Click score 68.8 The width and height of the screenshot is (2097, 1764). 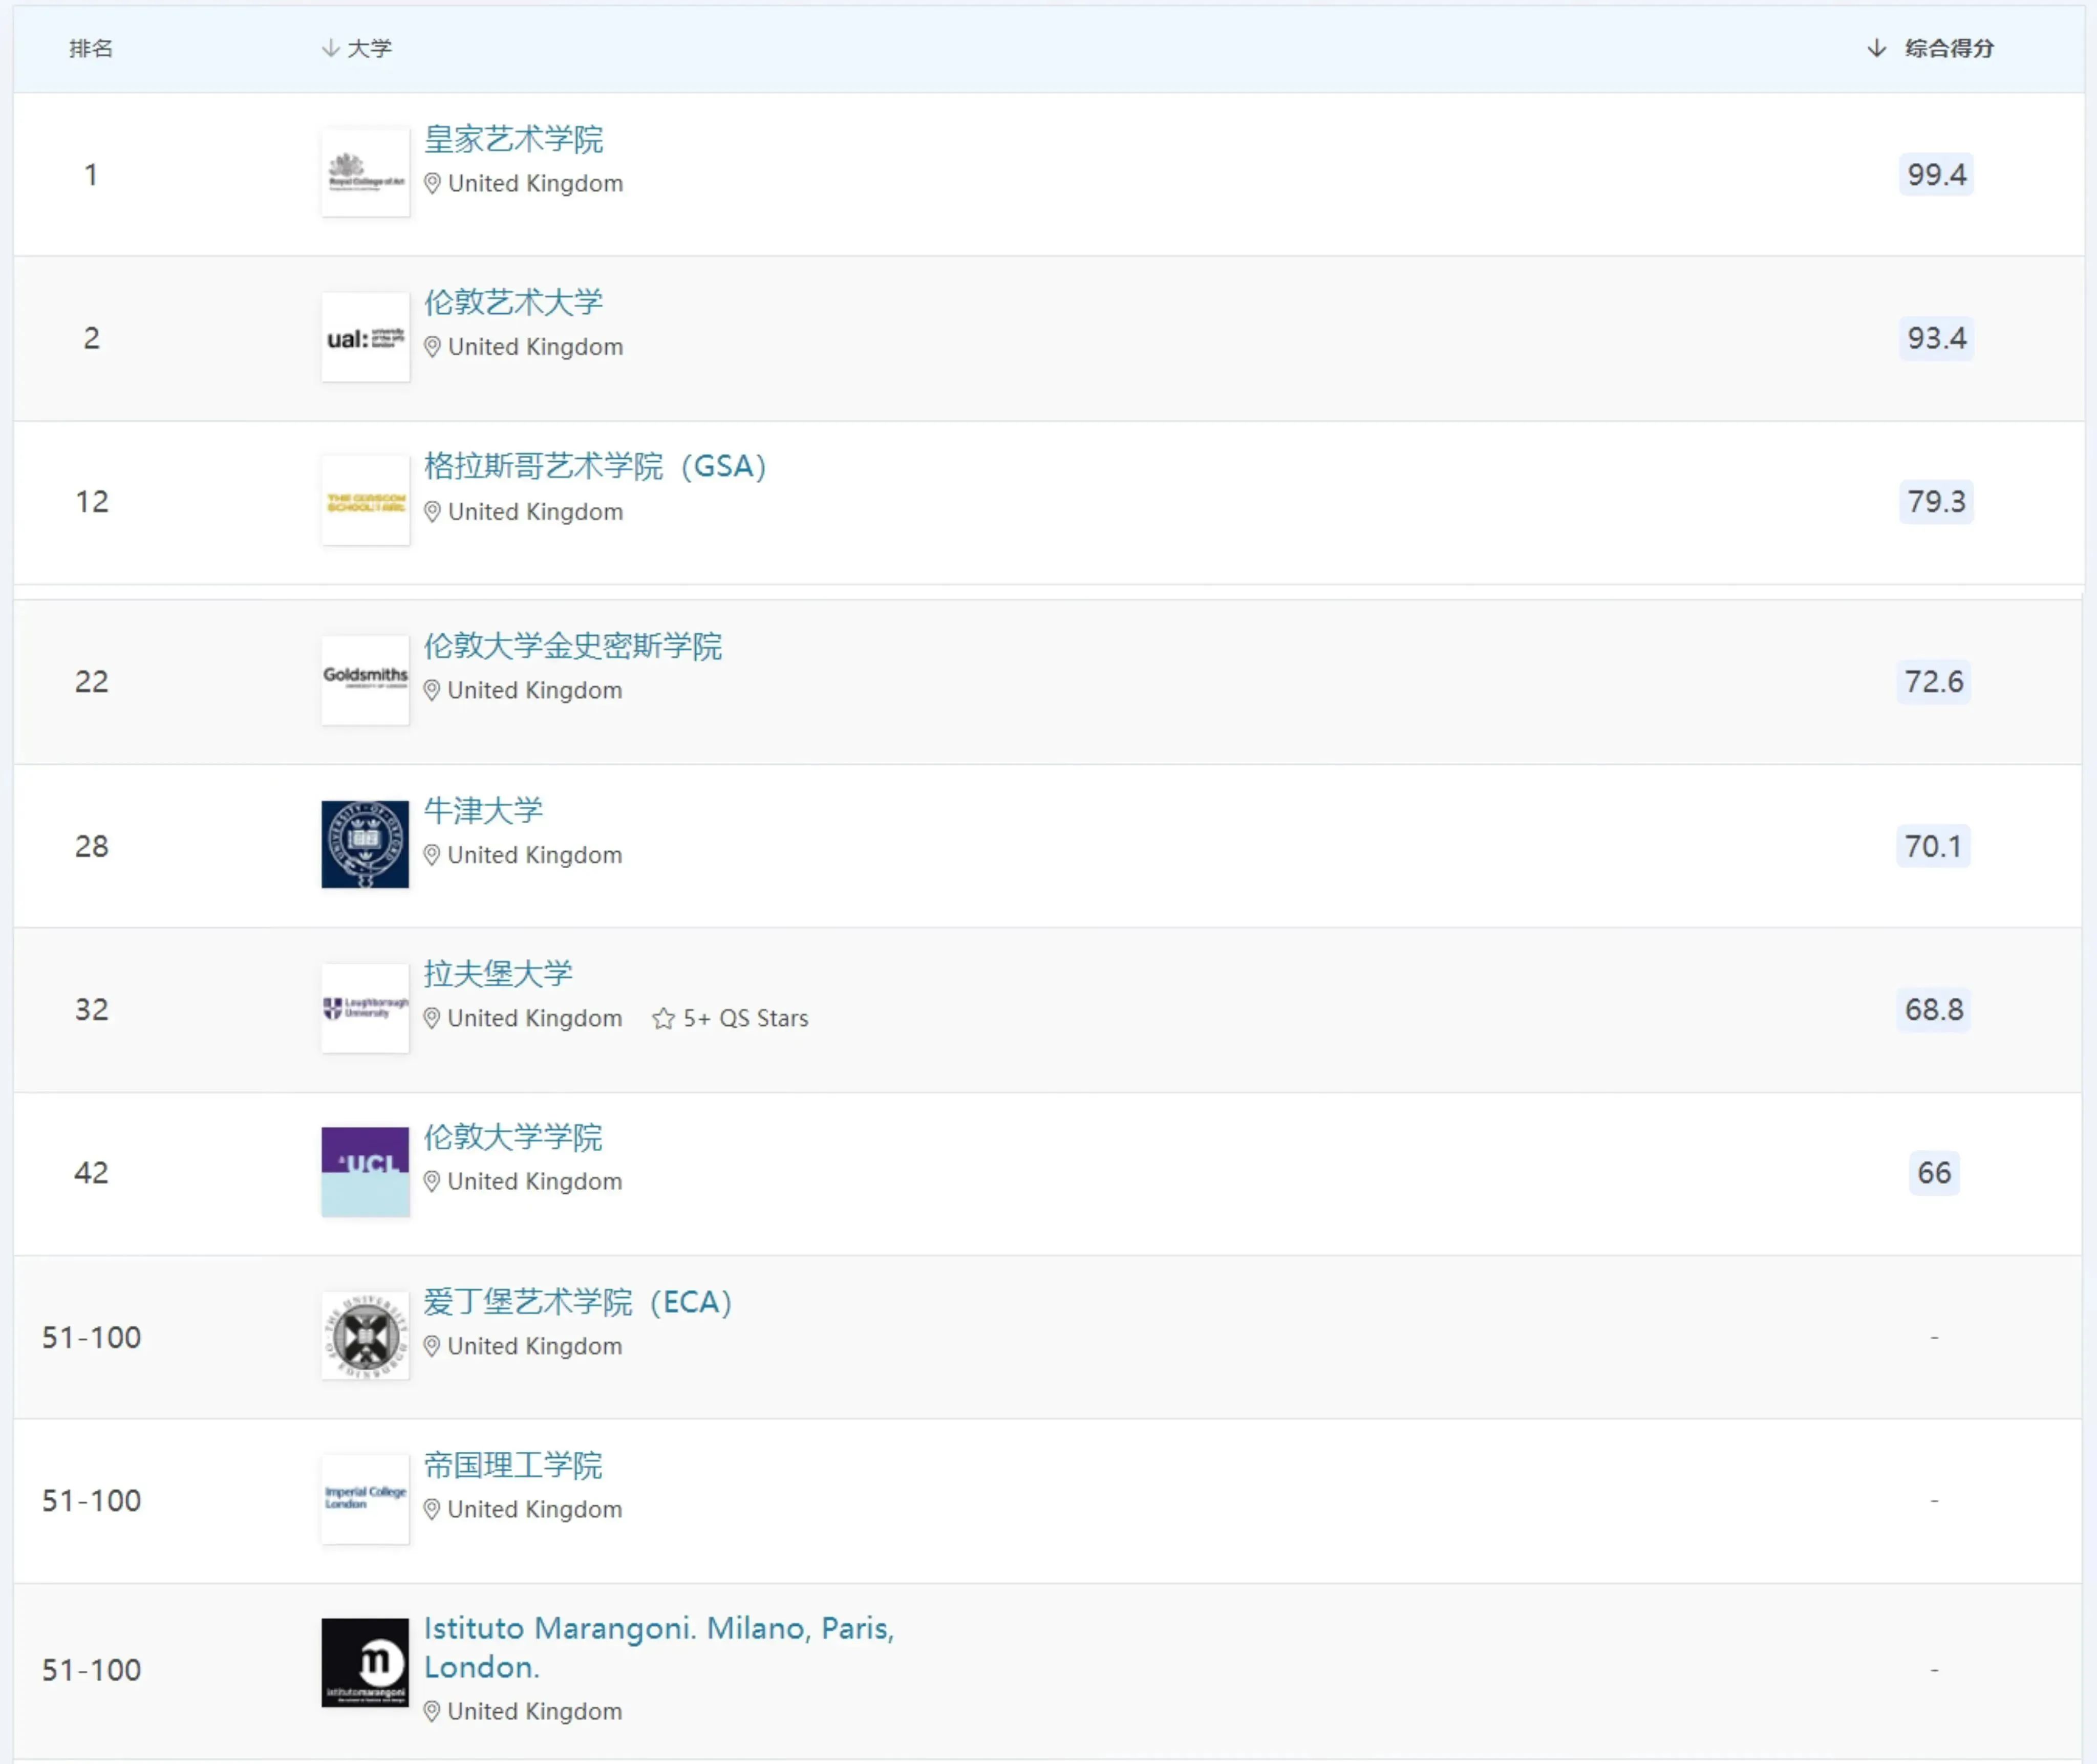pyautogui.click(x=1934, y=1009)
